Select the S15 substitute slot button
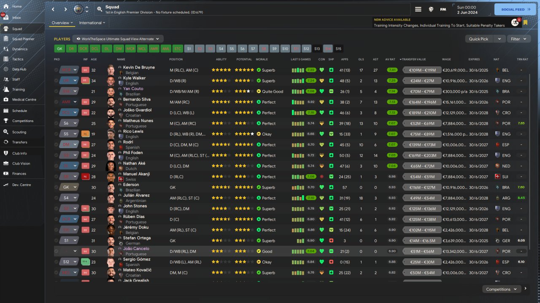Viewport: 540px width, 303px height. tap(338, 49)
